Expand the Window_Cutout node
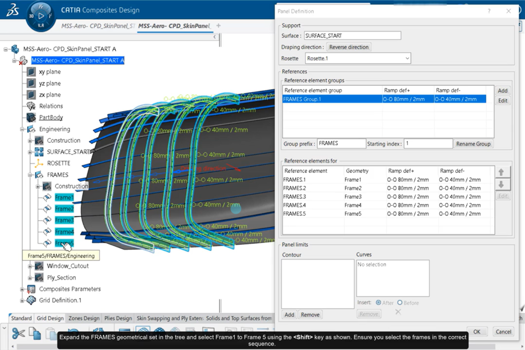The width and height of the screenshot is (525, 350). tap(30, 267)
